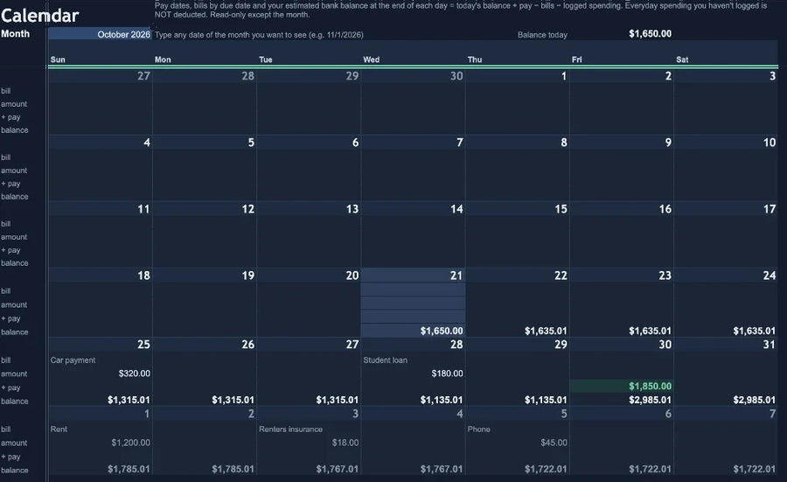Click the $1,315.01 balance under day 27

[338, 400]
